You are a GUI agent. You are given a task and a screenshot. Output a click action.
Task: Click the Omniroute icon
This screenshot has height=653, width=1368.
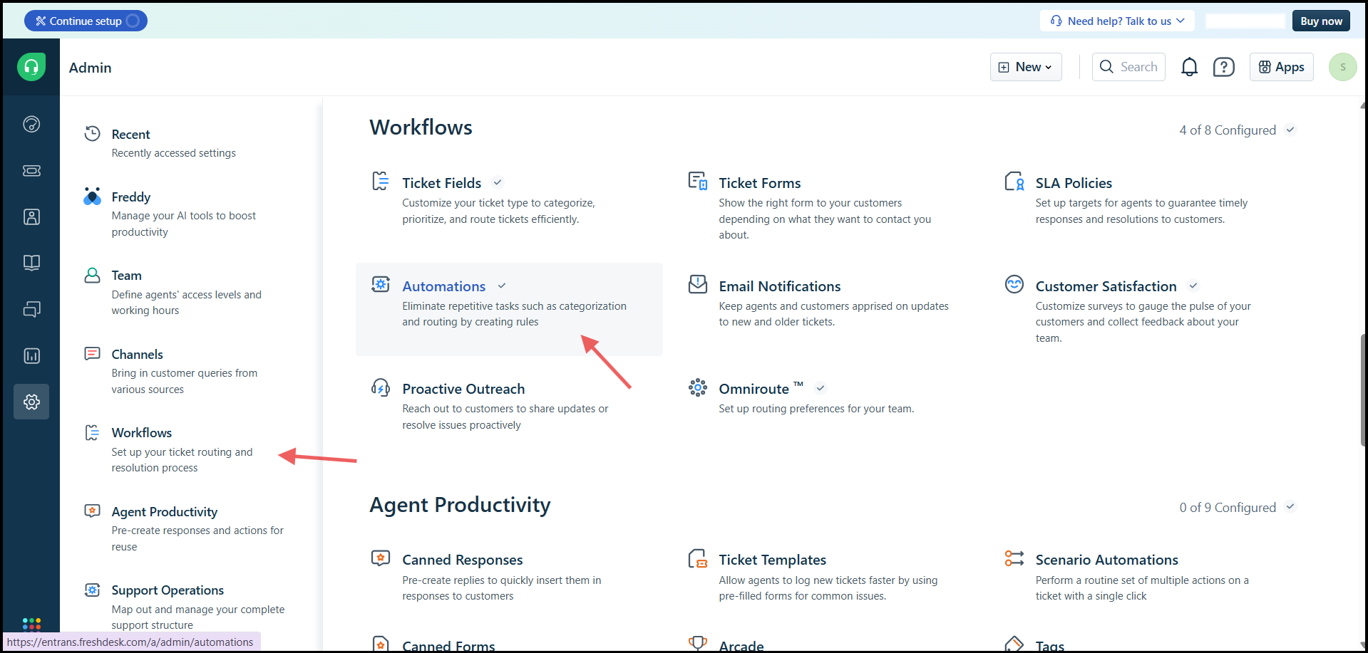pos(697,387)
